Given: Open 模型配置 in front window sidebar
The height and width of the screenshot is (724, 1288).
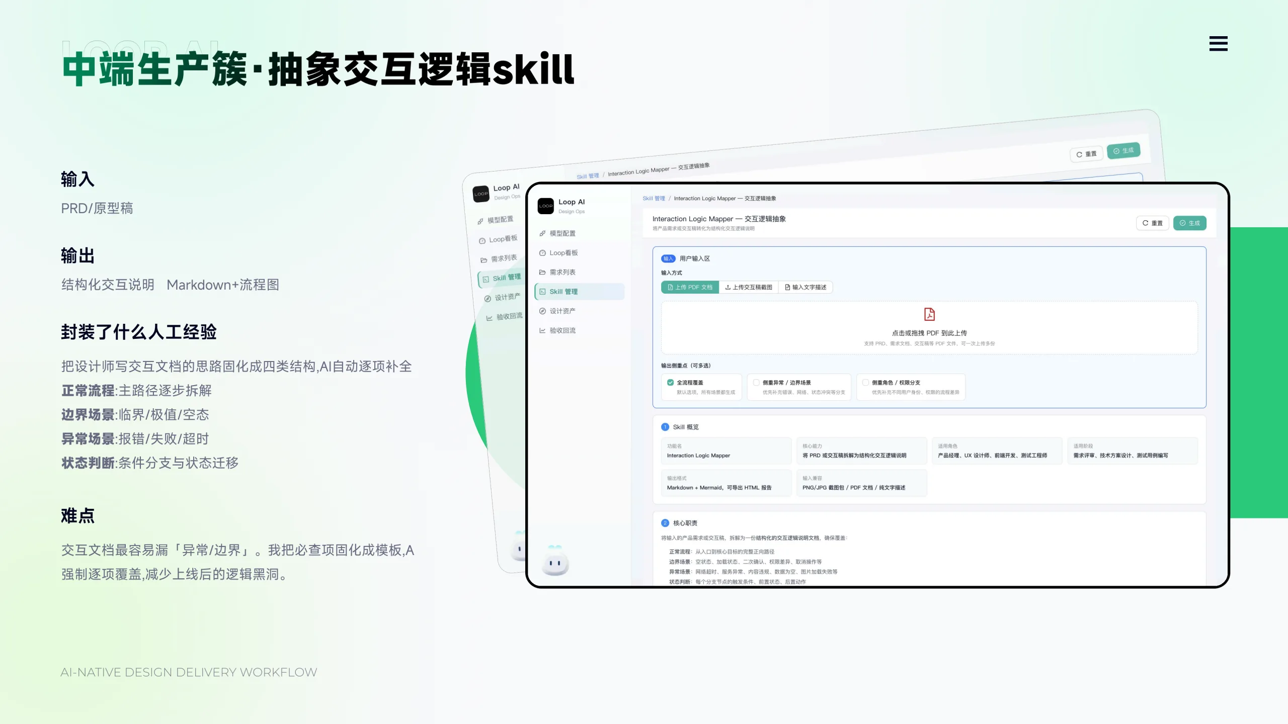Looking at the screenshot, I should coord(562,233).
